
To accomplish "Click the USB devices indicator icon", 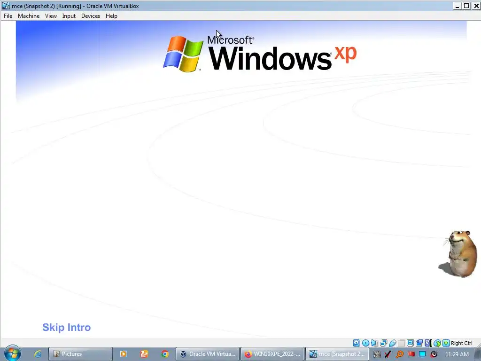I will click(392, 343).
